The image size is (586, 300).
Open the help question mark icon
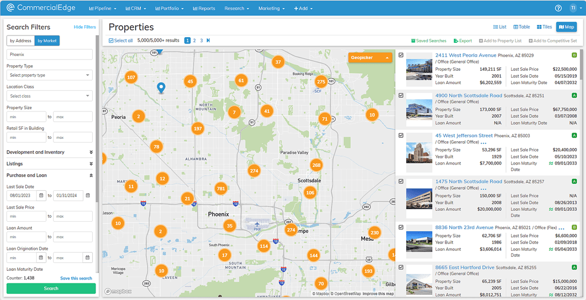[559, 8]
